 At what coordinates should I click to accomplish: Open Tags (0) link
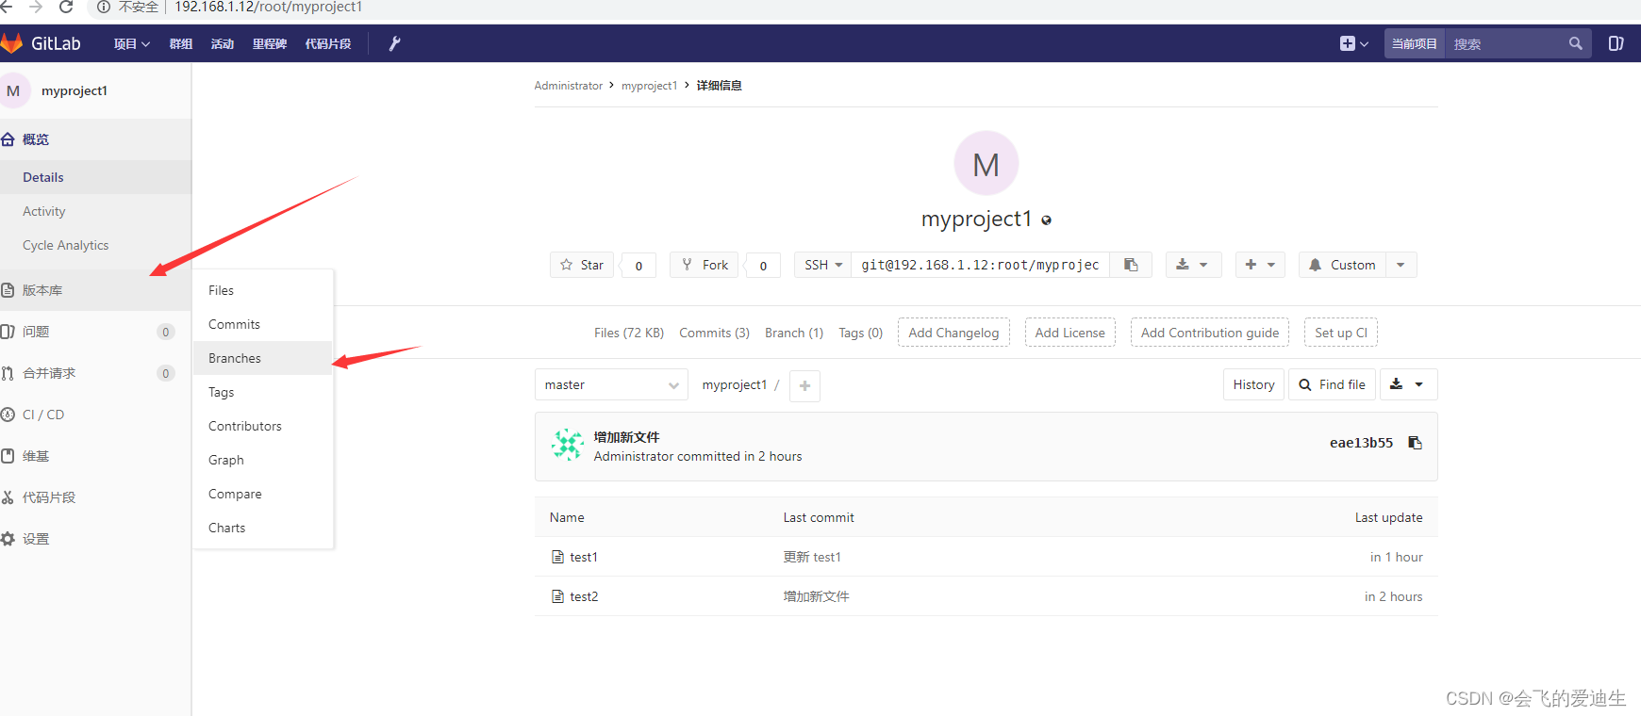point(860,333)
